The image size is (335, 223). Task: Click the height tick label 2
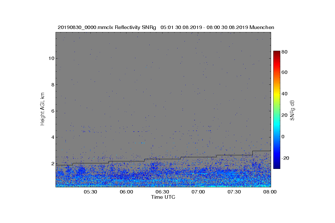tap(52, 163)
